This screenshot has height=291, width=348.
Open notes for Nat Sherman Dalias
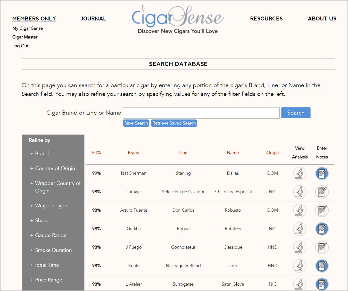[322, 173]
